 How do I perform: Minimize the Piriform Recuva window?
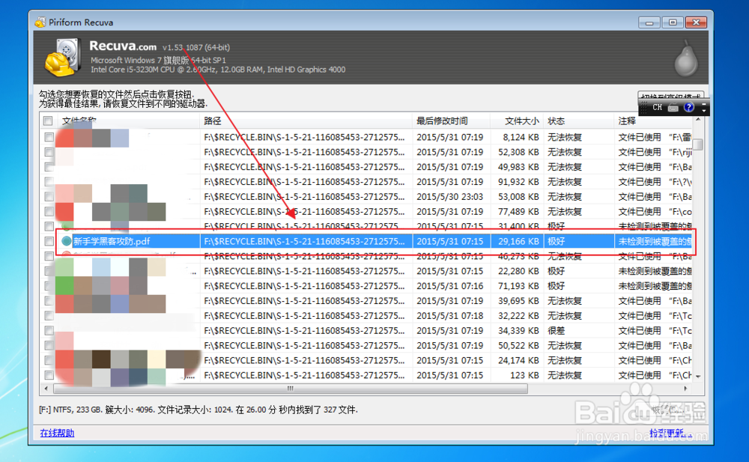(x=649, y=22)
